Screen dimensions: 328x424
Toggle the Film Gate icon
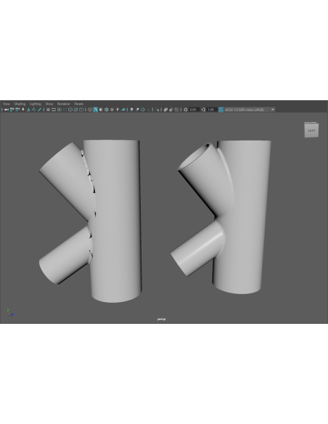click(54, 110)
